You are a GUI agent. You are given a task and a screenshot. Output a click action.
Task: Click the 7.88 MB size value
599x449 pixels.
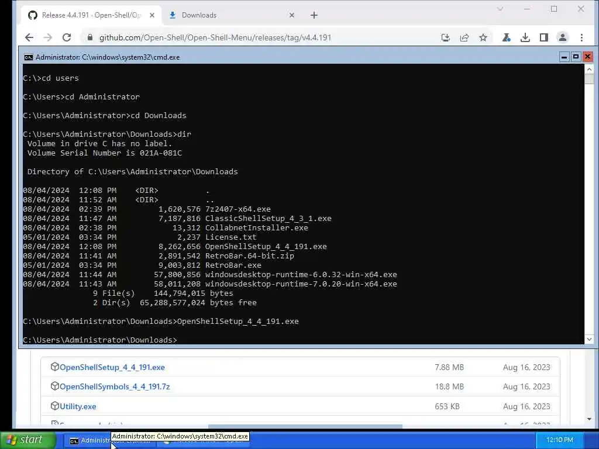click(x=449, y=367)
